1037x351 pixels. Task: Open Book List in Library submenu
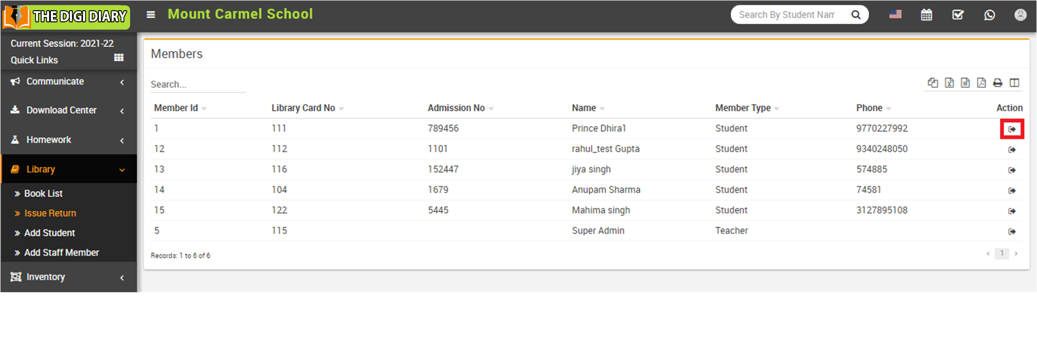click(43, 194)
